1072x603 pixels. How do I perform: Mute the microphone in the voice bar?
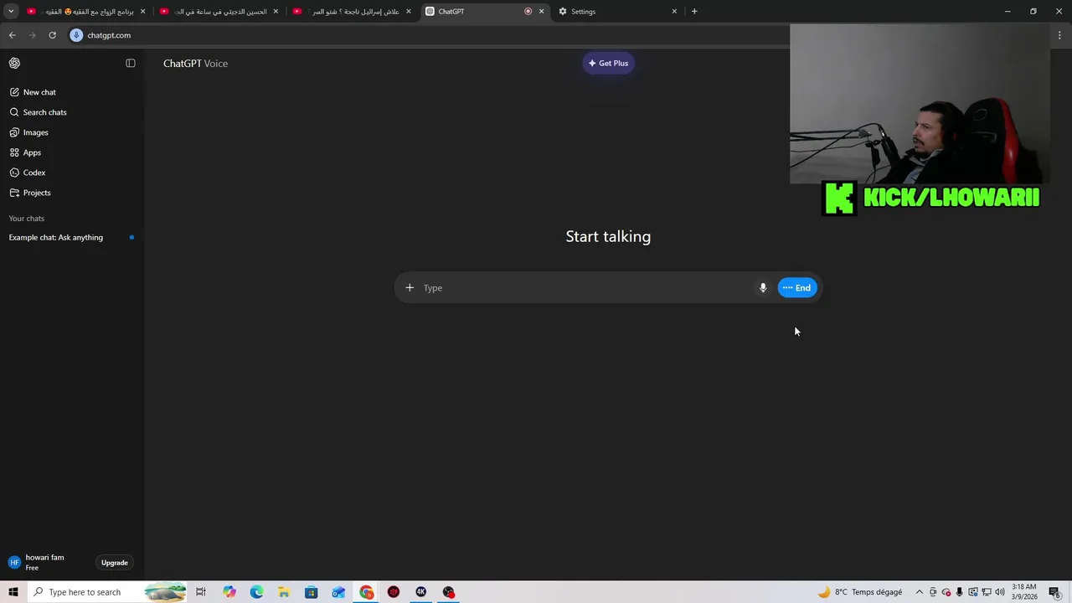[763, 287]
